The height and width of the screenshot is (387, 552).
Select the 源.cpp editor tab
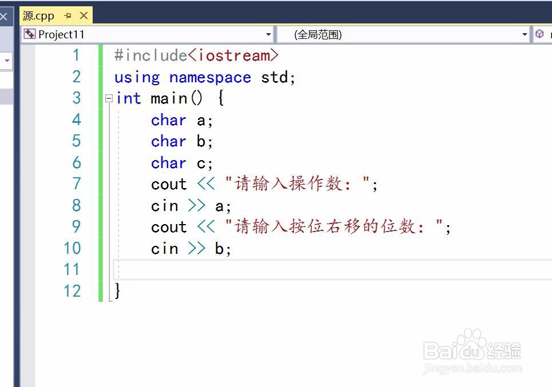tap(38, 15)
